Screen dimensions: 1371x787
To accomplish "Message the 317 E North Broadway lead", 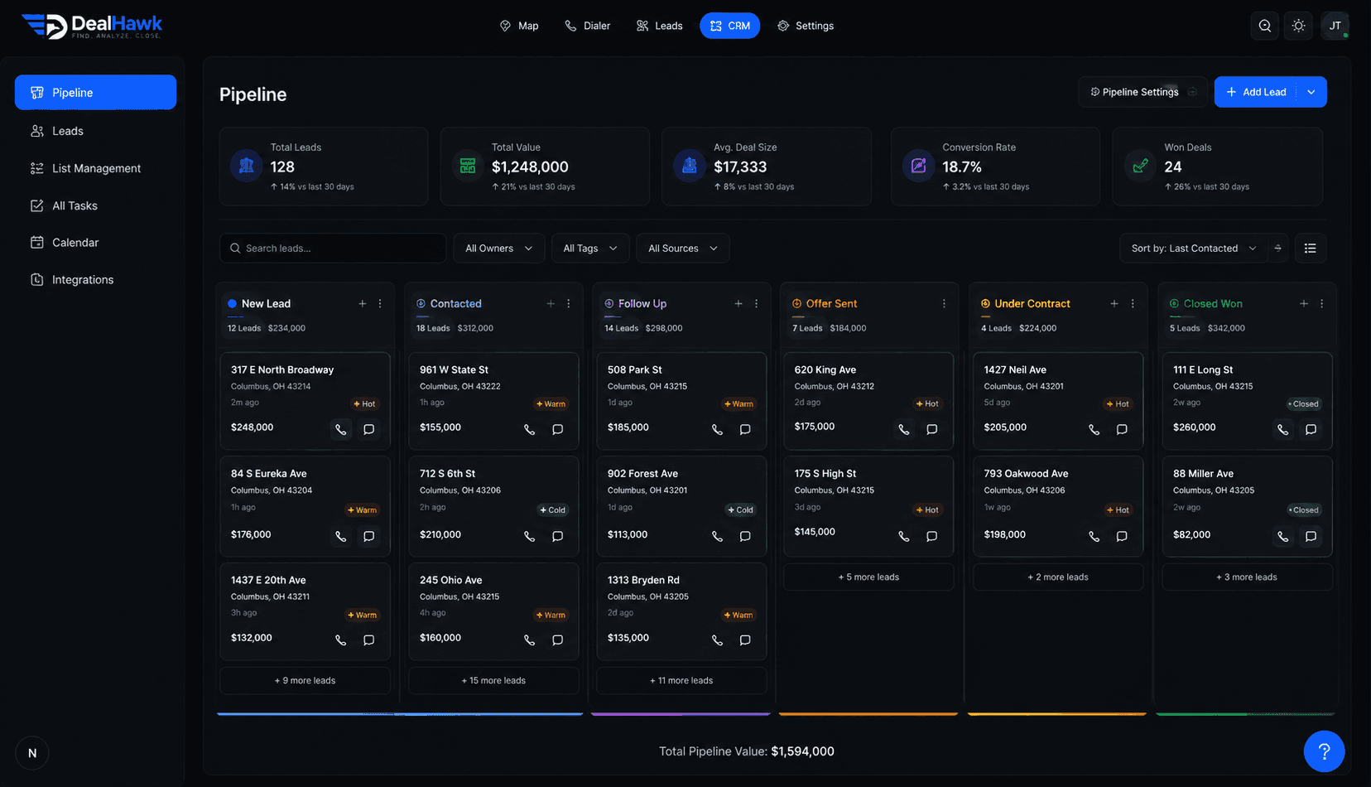I will (369, 429).
